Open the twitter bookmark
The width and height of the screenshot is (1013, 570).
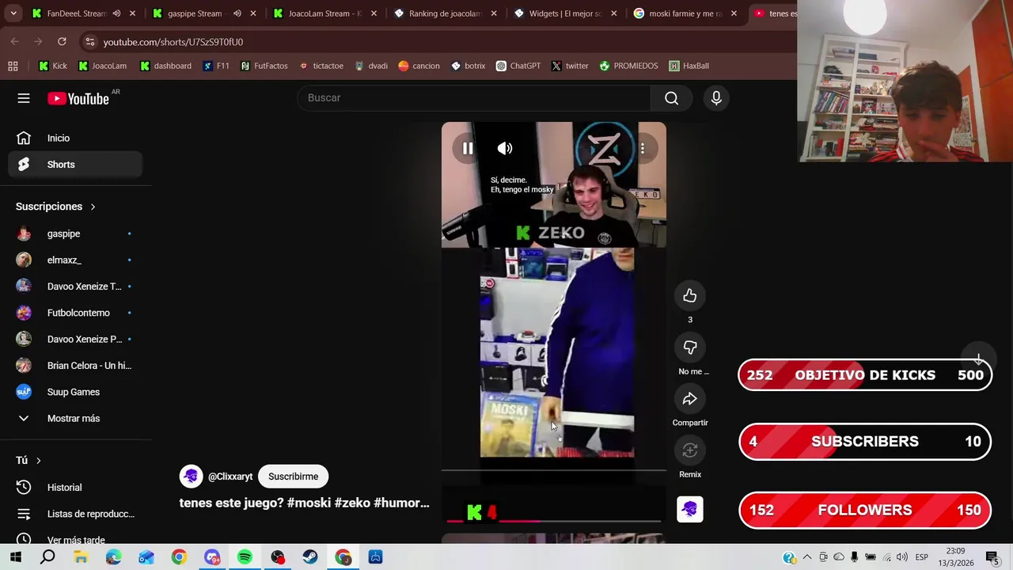point(570,66)
